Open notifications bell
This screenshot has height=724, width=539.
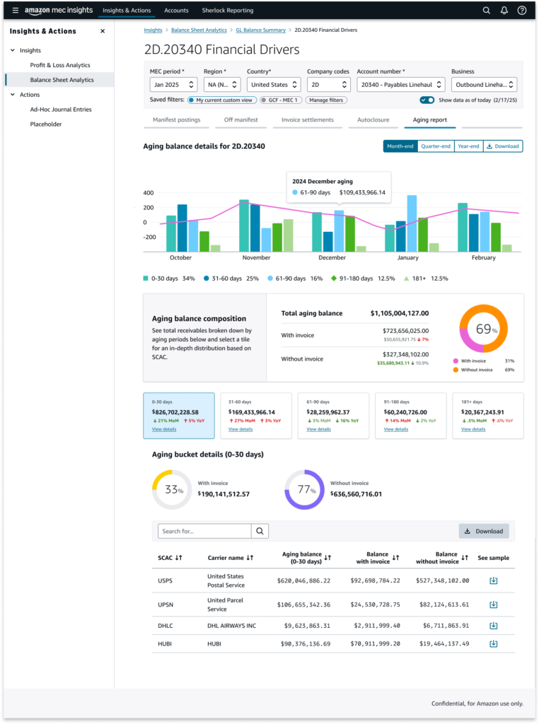[x=504, y=10]
